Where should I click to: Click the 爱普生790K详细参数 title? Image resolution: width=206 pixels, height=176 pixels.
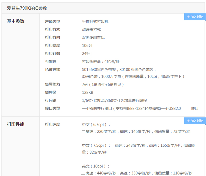[27, 8]
